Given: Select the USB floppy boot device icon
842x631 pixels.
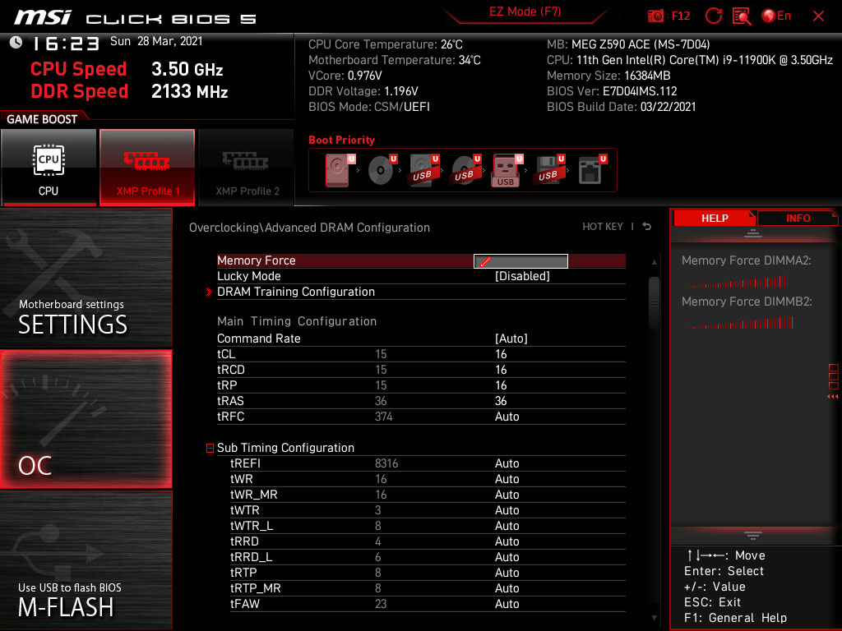Looking at the screenshot, I should 548,170.
